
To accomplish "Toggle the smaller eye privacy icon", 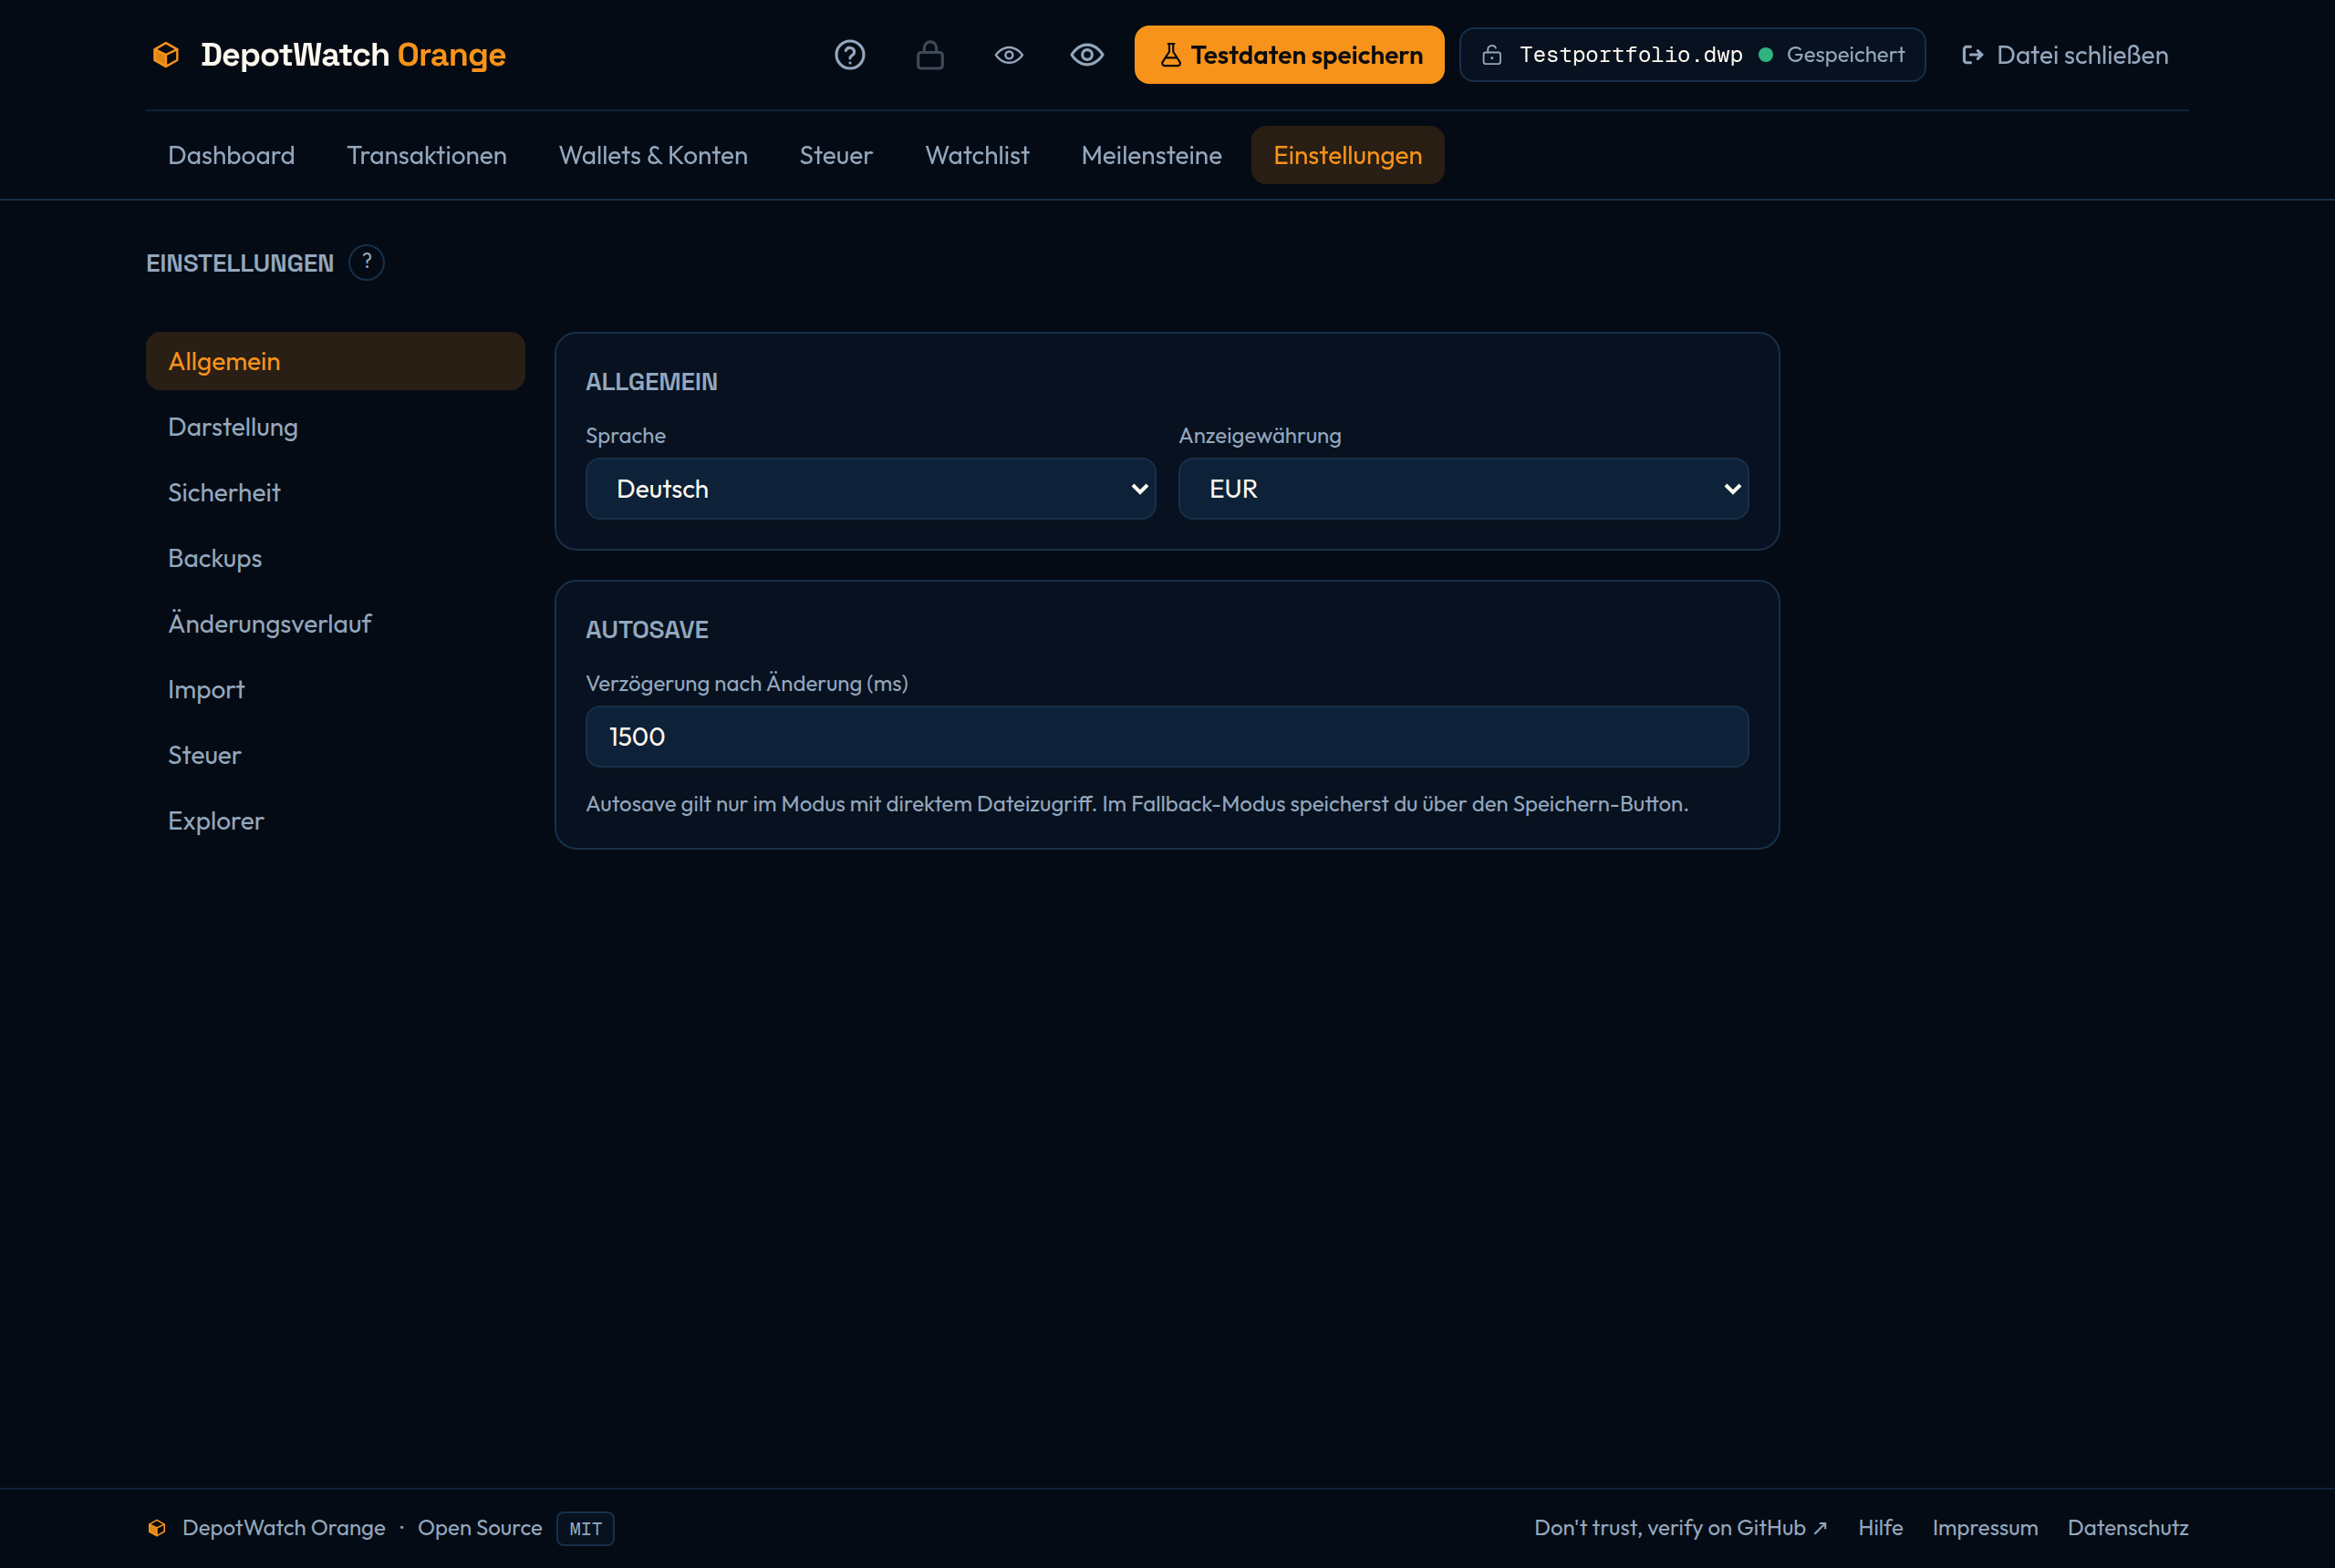I will (1009, 55).
